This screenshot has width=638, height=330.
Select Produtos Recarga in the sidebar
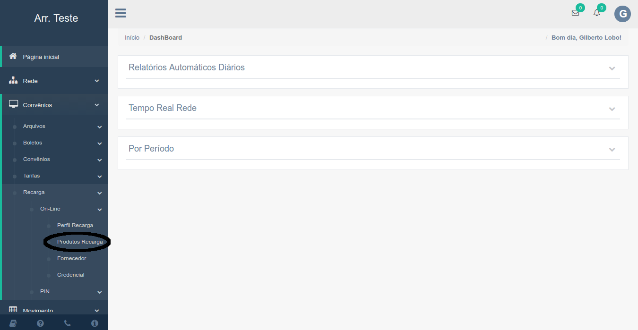(x=79, y=242)
